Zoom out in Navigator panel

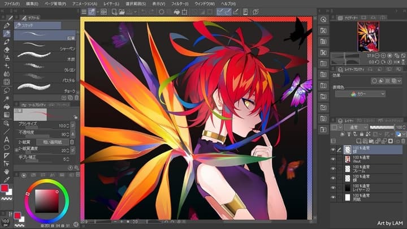[377, 55]
